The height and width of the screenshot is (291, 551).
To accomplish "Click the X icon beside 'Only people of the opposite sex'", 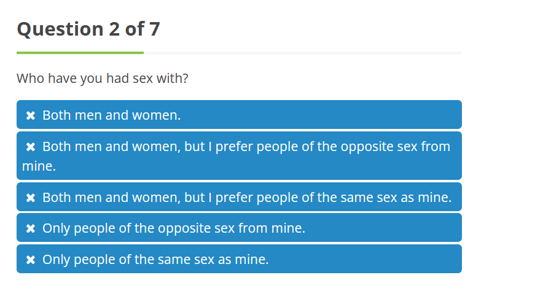I will click(31, 229).
